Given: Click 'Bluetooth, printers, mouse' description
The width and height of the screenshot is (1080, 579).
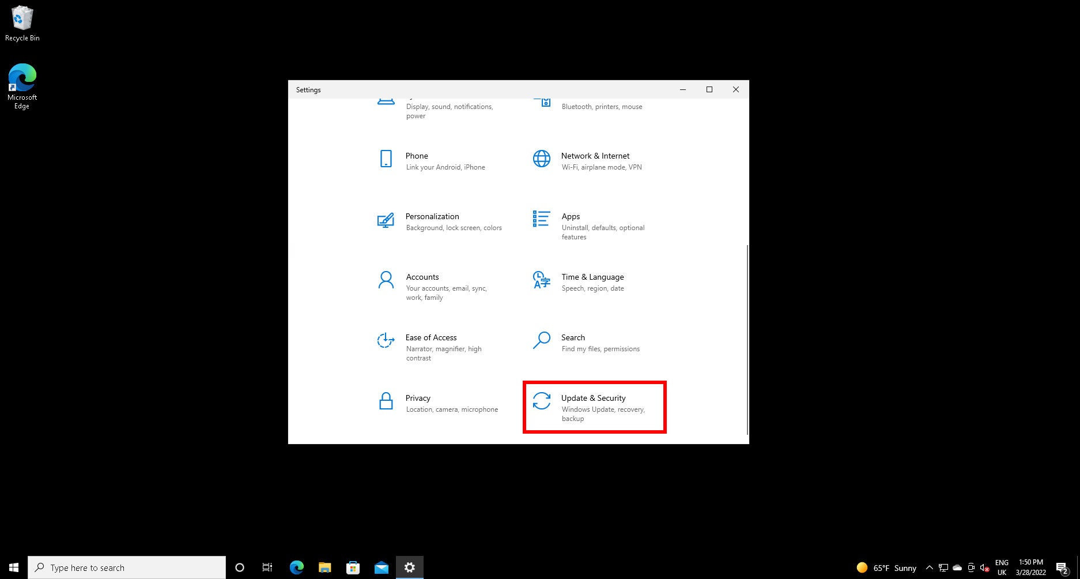Looking at the screenshot, I should pos(602,107).
